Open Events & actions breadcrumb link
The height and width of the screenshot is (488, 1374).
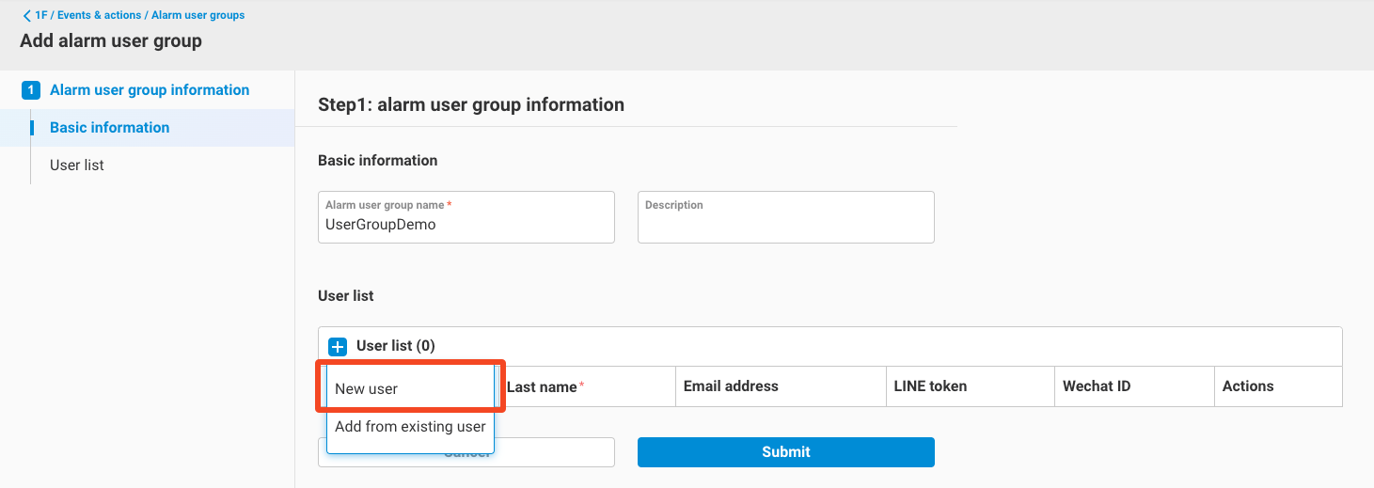point(97,15)
